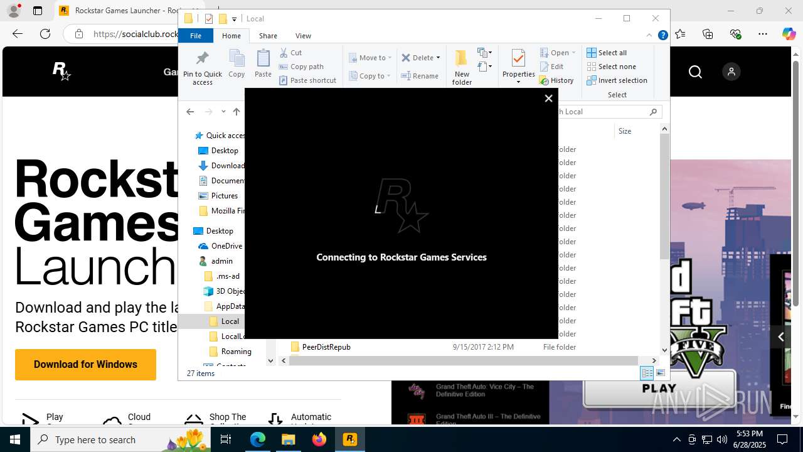The width and height of the screenshot is (803, 452).
Task: Click Select none
Action: (611, 67)
